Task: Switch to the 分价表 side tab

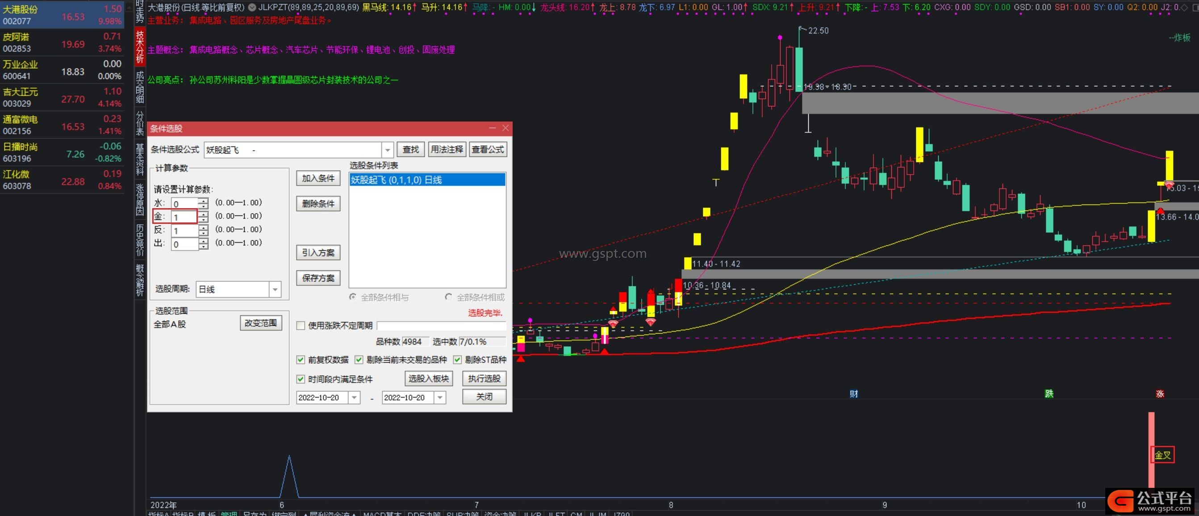Action: (140, 123)
